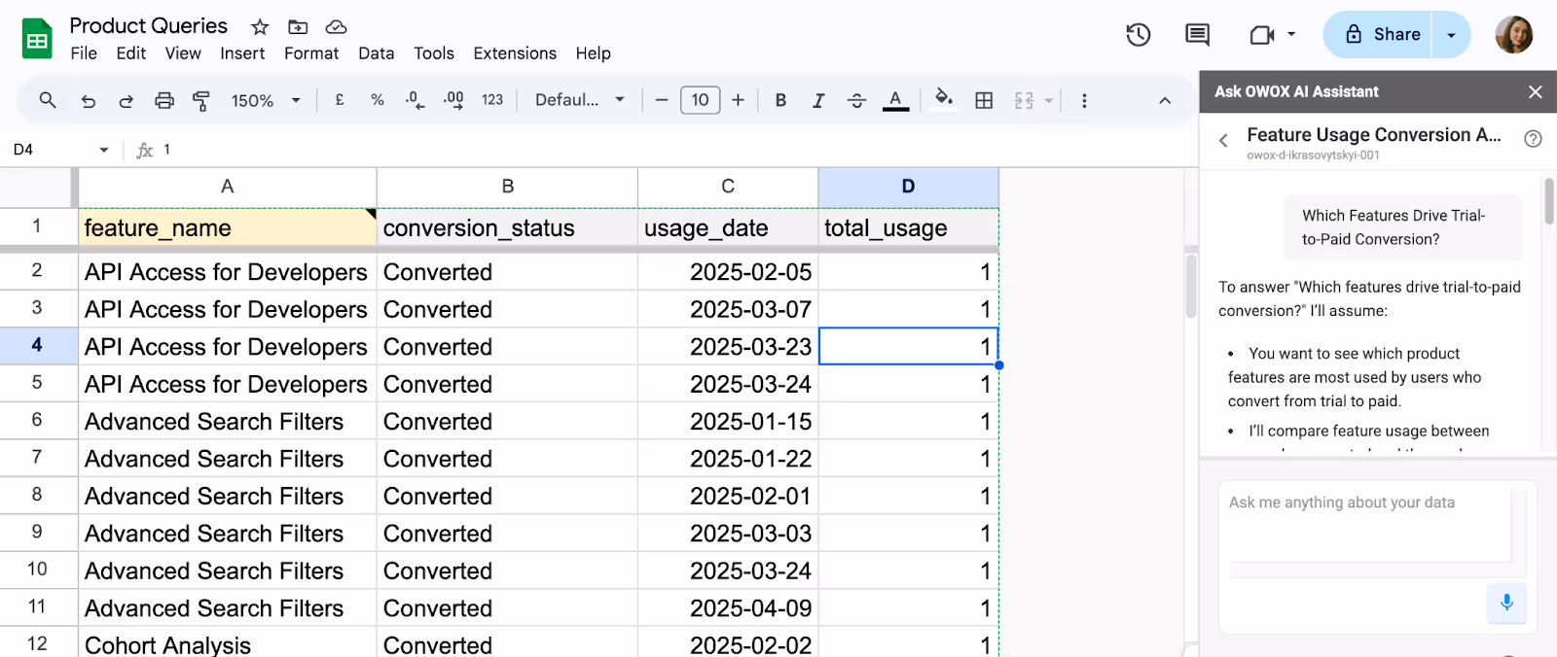This screenshot has width=1557, height=657.
Task: Redo the last action
Action: [126, 100]
